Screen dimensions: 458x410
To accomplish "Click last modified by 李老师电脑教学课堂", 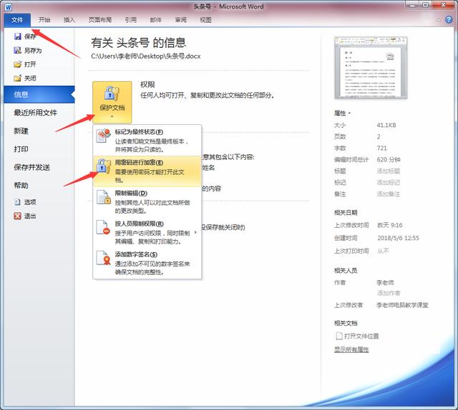I will click(402, 305).
